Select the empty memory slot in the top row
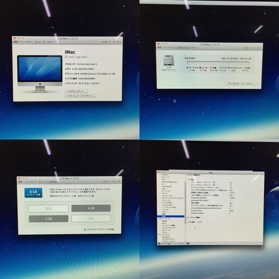 click(x=48, y=209)
